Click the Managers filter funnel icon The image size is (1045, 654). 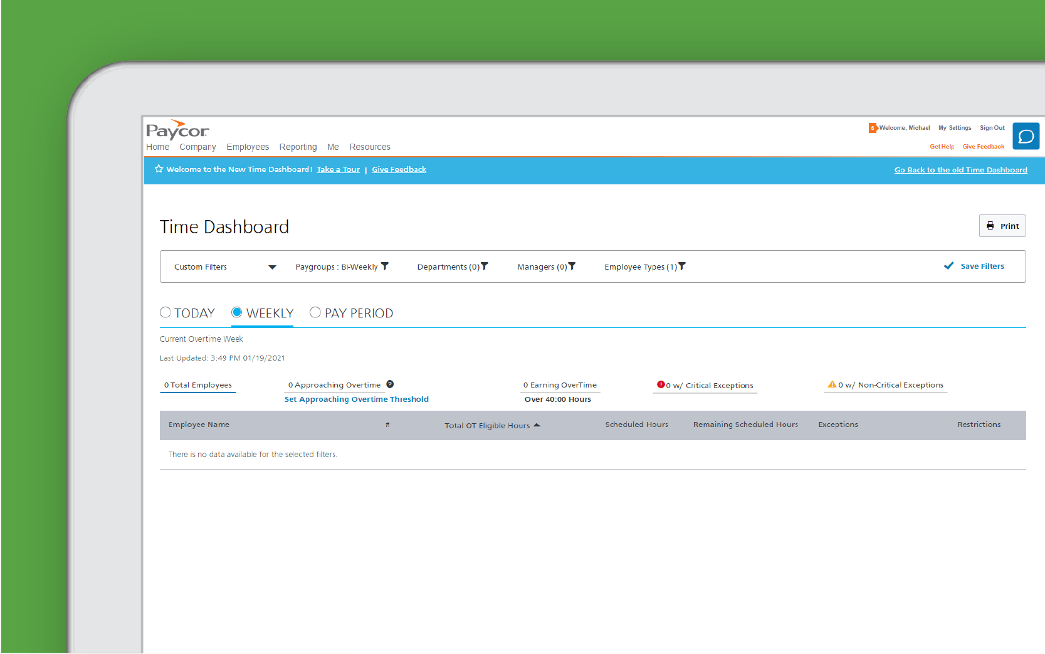(572, 266)
